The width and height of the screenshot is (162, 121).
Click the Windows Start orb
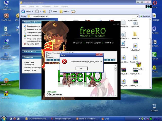[4, 119]
